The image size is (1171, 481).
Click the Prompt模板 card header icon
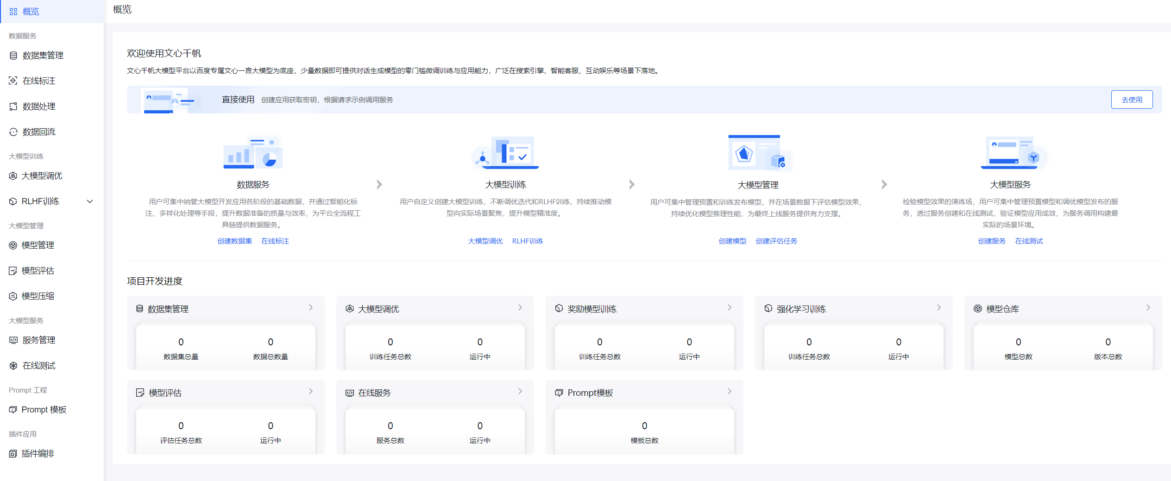click(559, 393)
